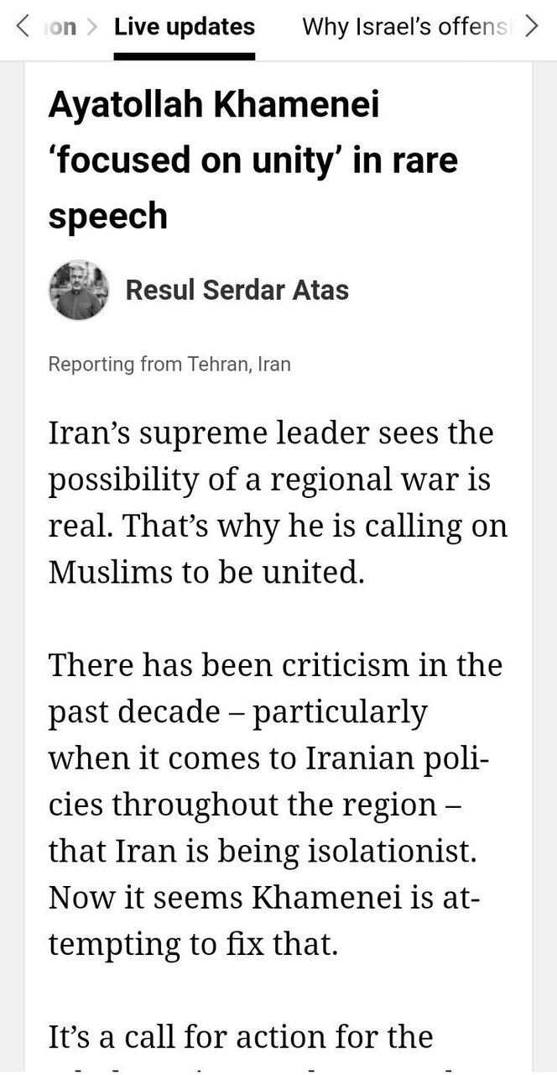The image size is (557, 1075).
Task: Open the Ayatollah Khamenei 'focused on unity' headline
Action: coord(253,160)
